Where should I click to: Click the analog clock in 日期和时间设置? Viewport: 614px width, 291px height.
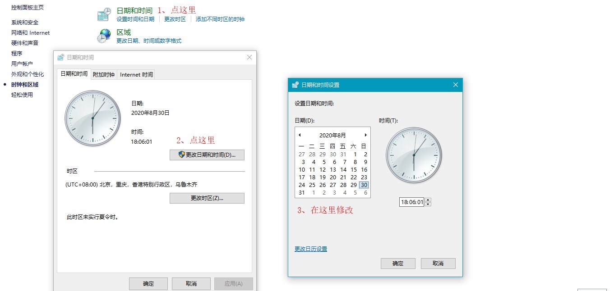(x=414, y=155)
